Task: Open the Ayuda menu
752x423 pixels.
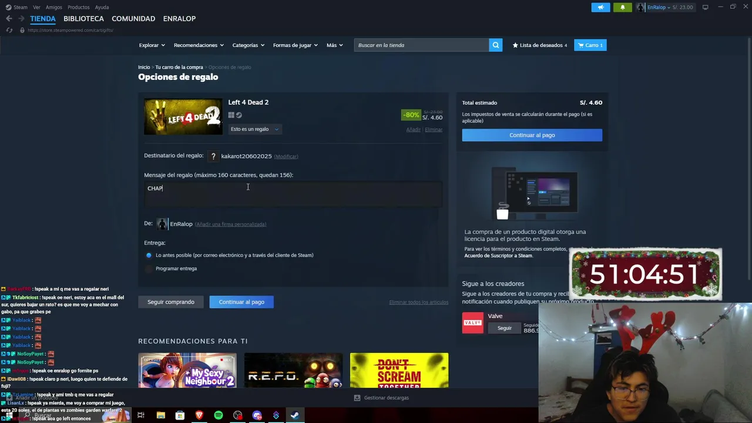Action: [x=102, y=7]
